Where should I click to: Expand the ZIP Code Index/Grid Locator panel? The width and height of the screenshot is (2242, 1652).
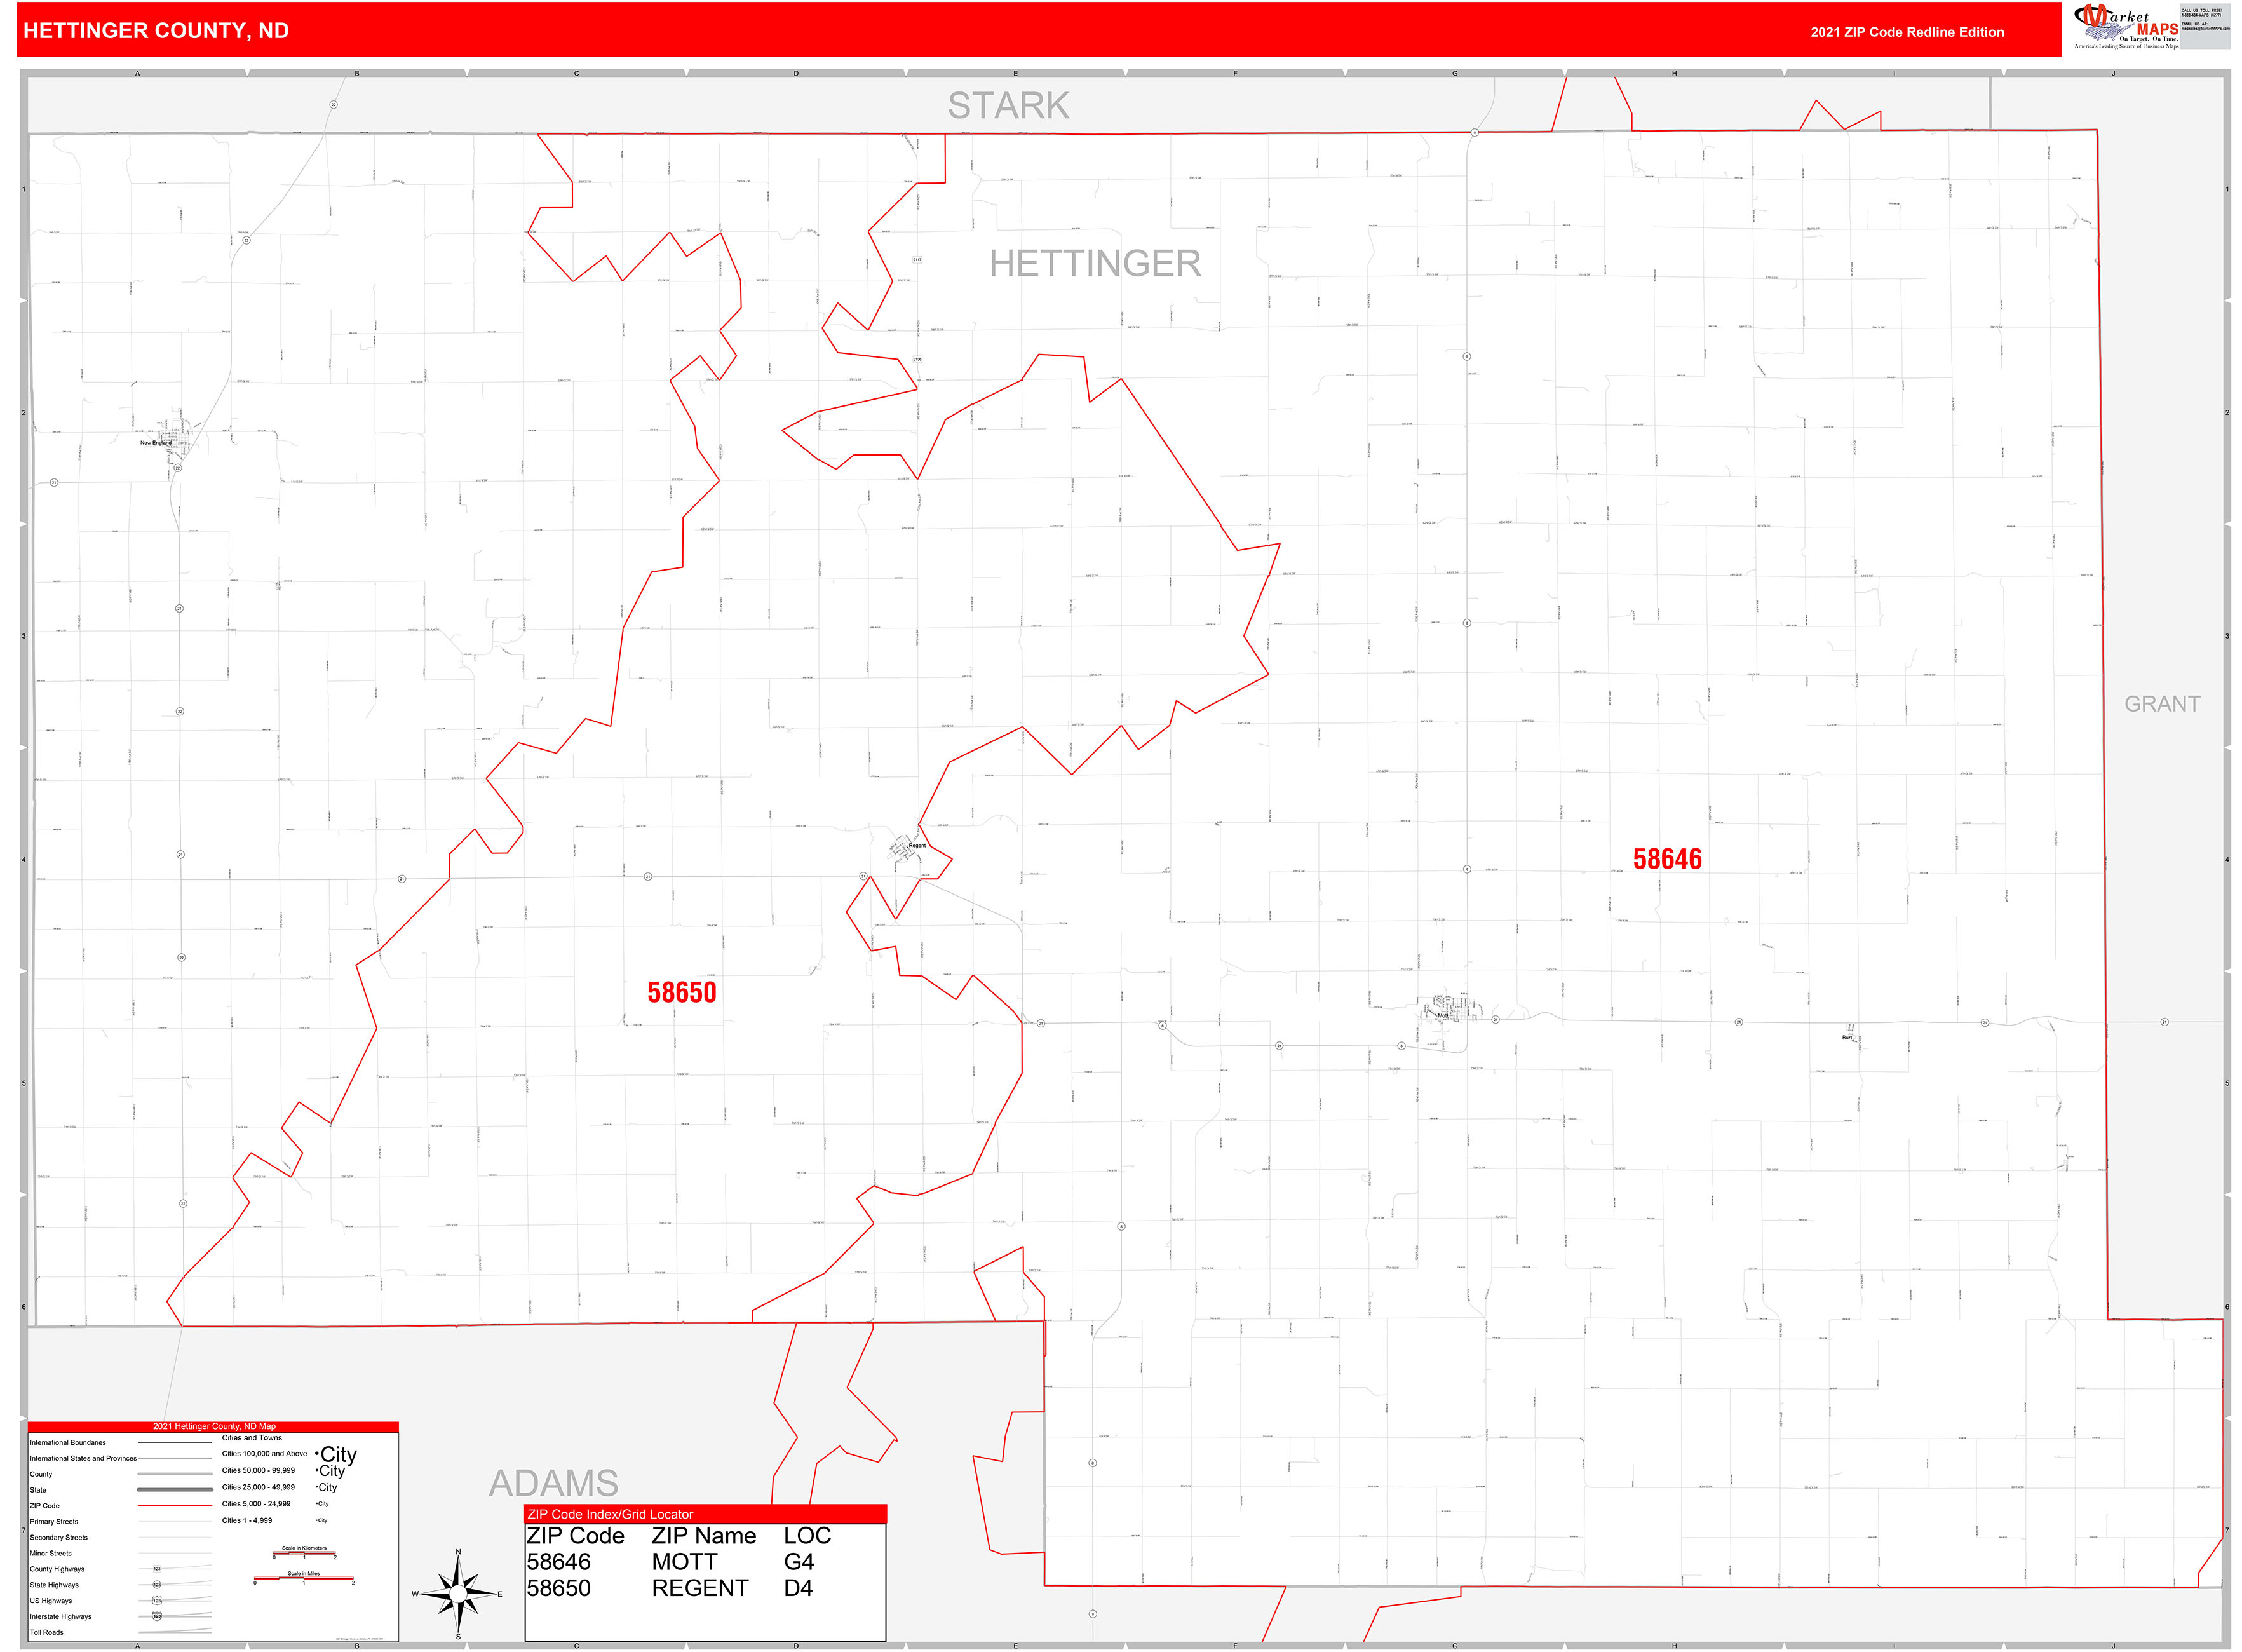tap(612, 1515)
